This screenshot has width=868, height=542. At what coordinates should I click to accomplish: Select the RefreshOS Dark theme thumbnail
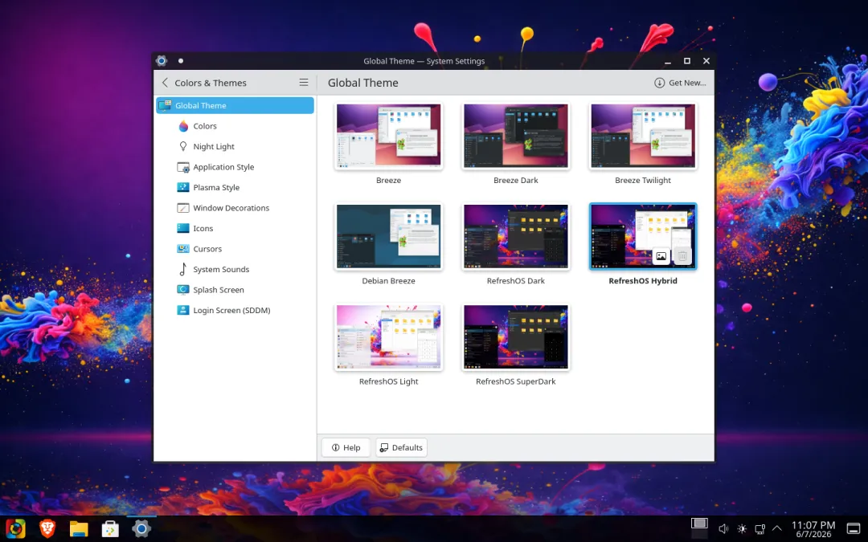tap(516, 236)
